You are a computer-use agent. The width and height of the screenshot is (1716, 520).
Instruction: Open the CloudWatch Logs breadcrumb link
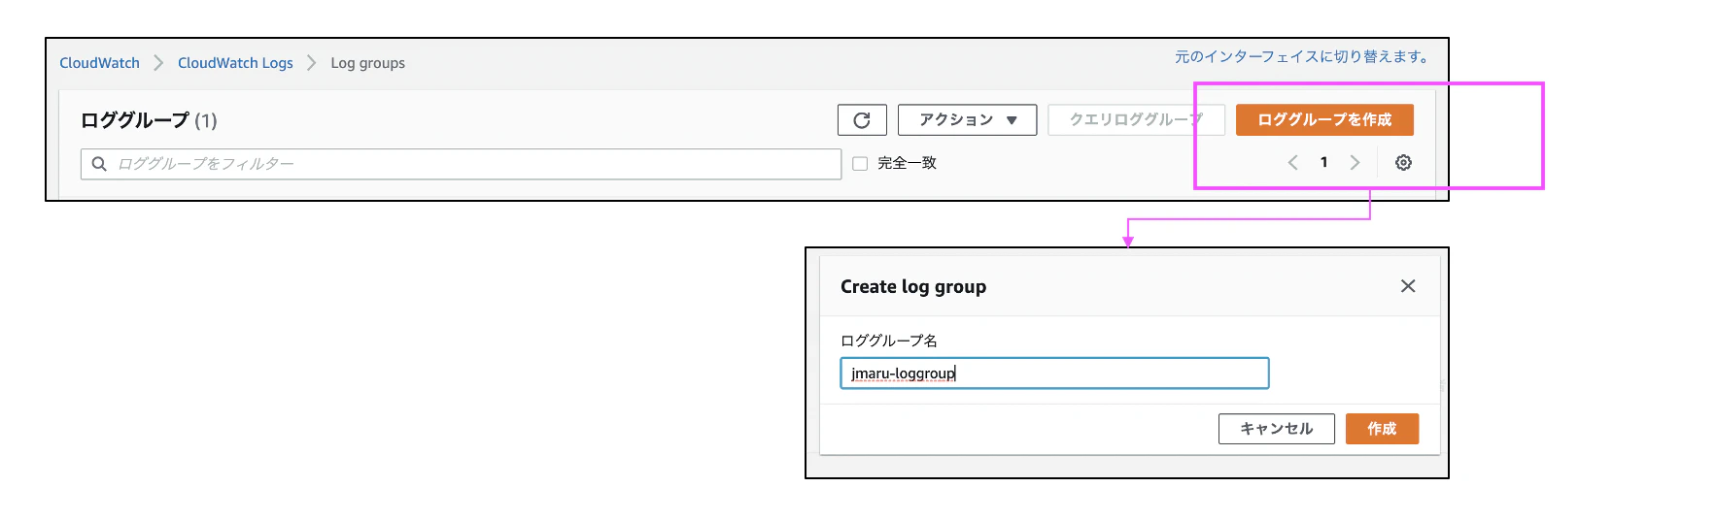click(x=235, y=63)
